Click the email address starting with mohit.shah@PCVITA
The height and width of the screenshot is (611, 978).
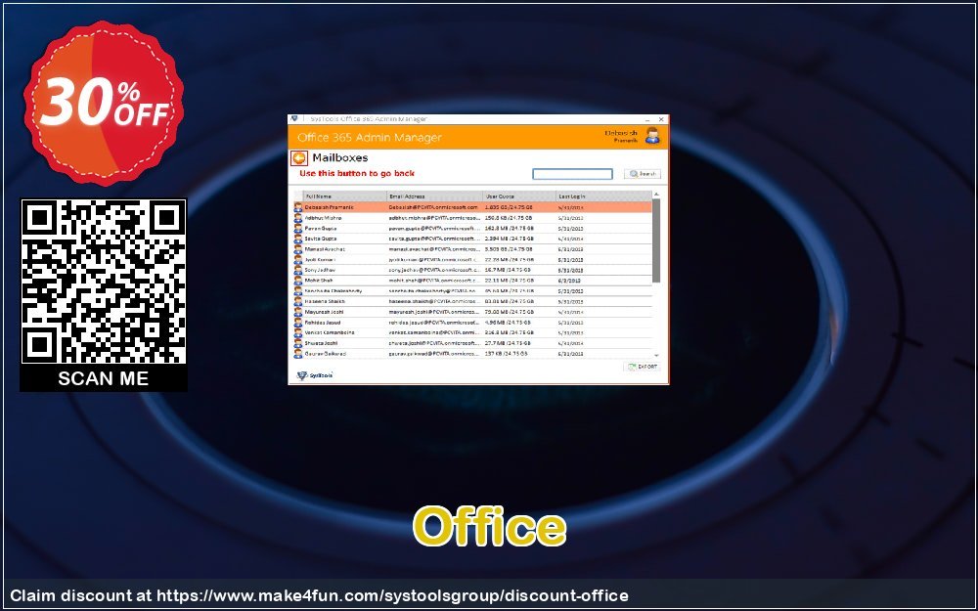pos(435,281)
